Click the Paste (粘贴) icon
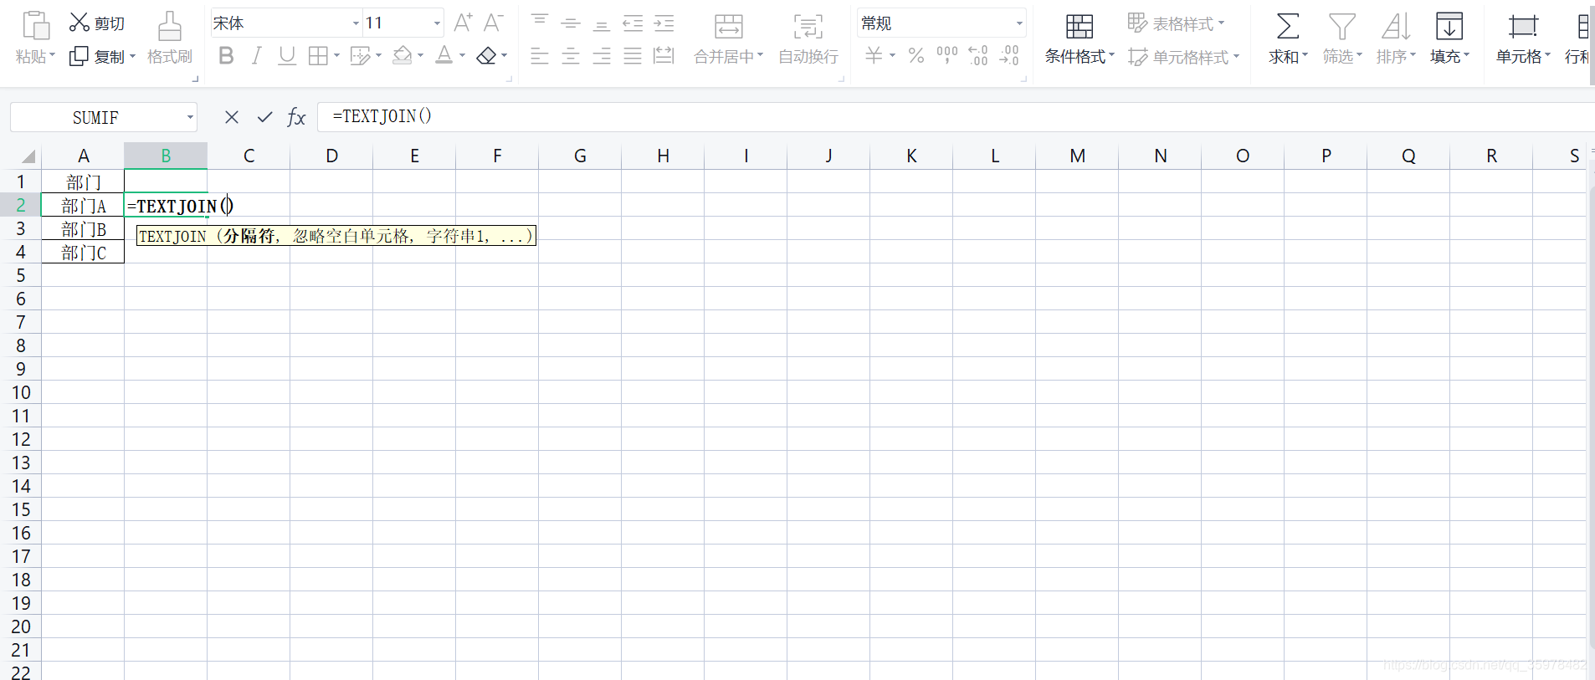 click(35, 25)
